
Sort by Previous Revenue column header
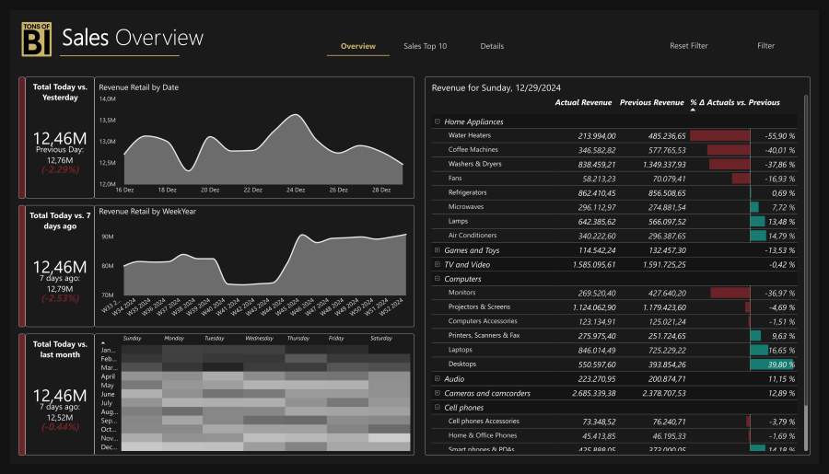651,102
